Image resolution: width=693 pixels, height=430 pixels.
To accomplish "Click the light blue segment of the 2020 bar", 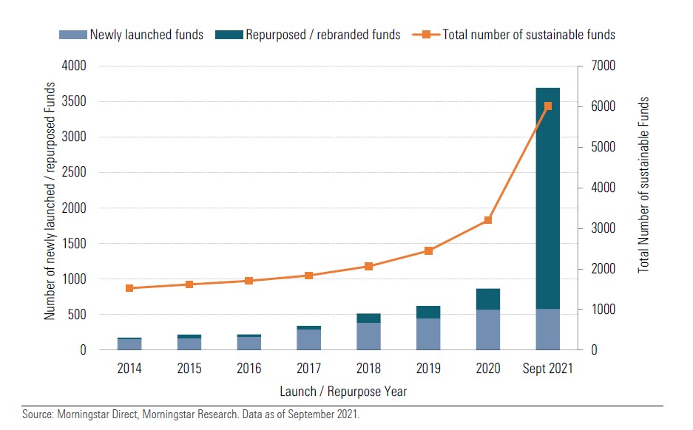I will 488,330.
